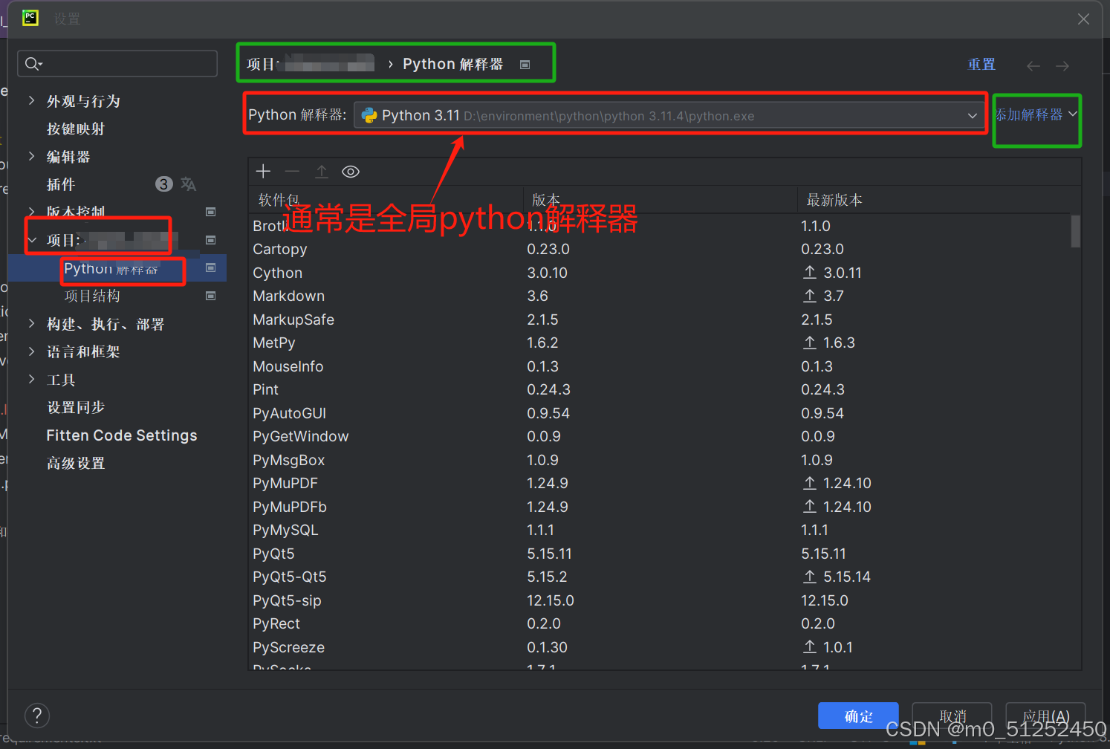This screenshot has width=1110, height=749.
Task: Click upgrade arrow next to PyMuPDFb 1.24.10
Action: (810, 507)
